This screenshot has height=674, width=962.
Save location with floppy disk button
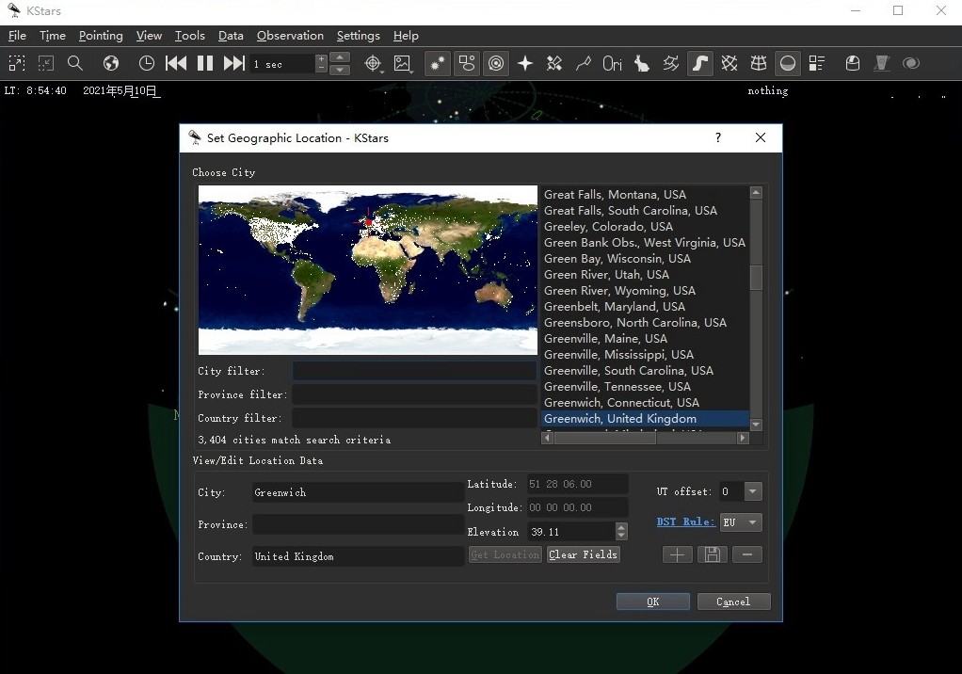[713, 555]
